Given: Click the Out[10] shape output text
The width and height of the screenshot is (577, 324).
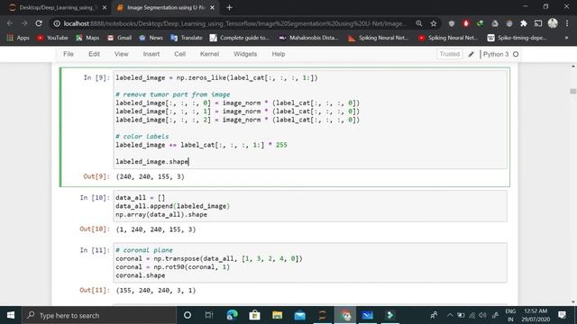Looking at the screenshot, I should 156,229.
